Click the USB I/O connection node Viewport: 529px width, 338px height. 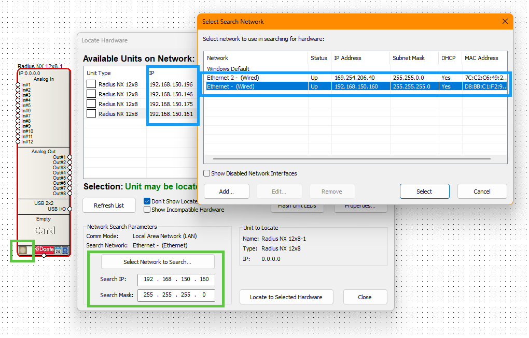pyautogui.click(x=69, y=209)
